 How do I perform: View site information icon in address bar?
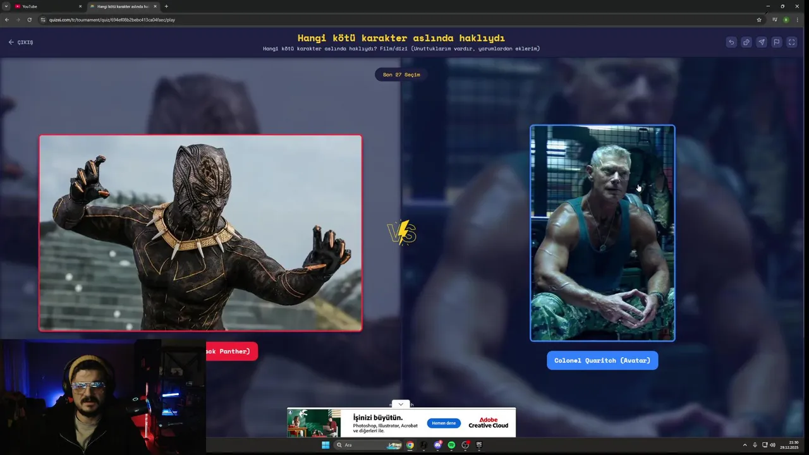(43, 20)
